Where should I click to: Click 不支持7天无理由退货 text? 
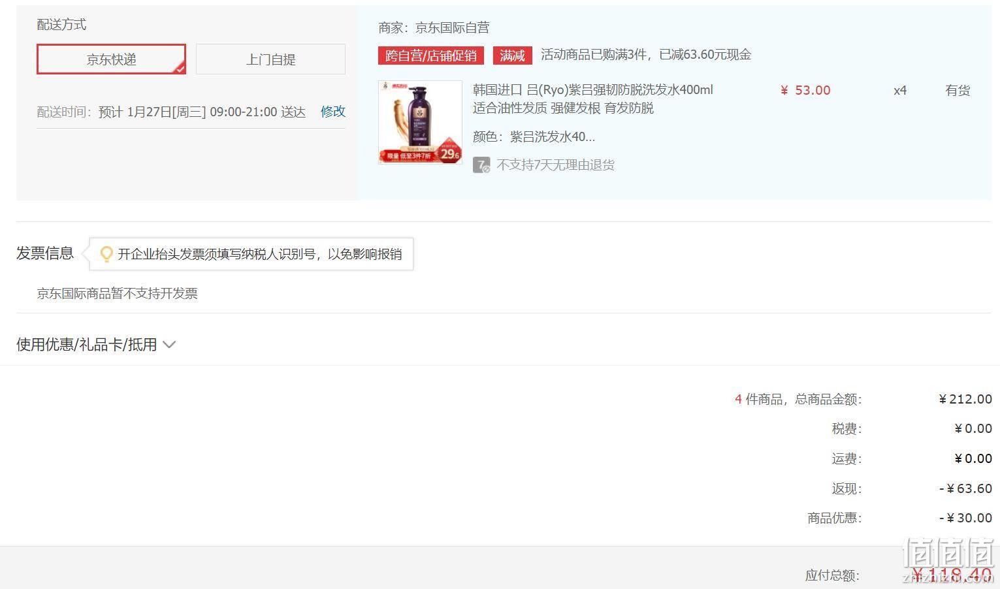556,165
